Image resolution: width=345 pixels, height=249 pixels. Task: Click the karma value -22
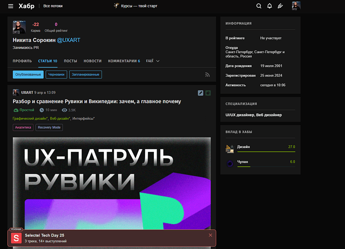tap(36, 24)
